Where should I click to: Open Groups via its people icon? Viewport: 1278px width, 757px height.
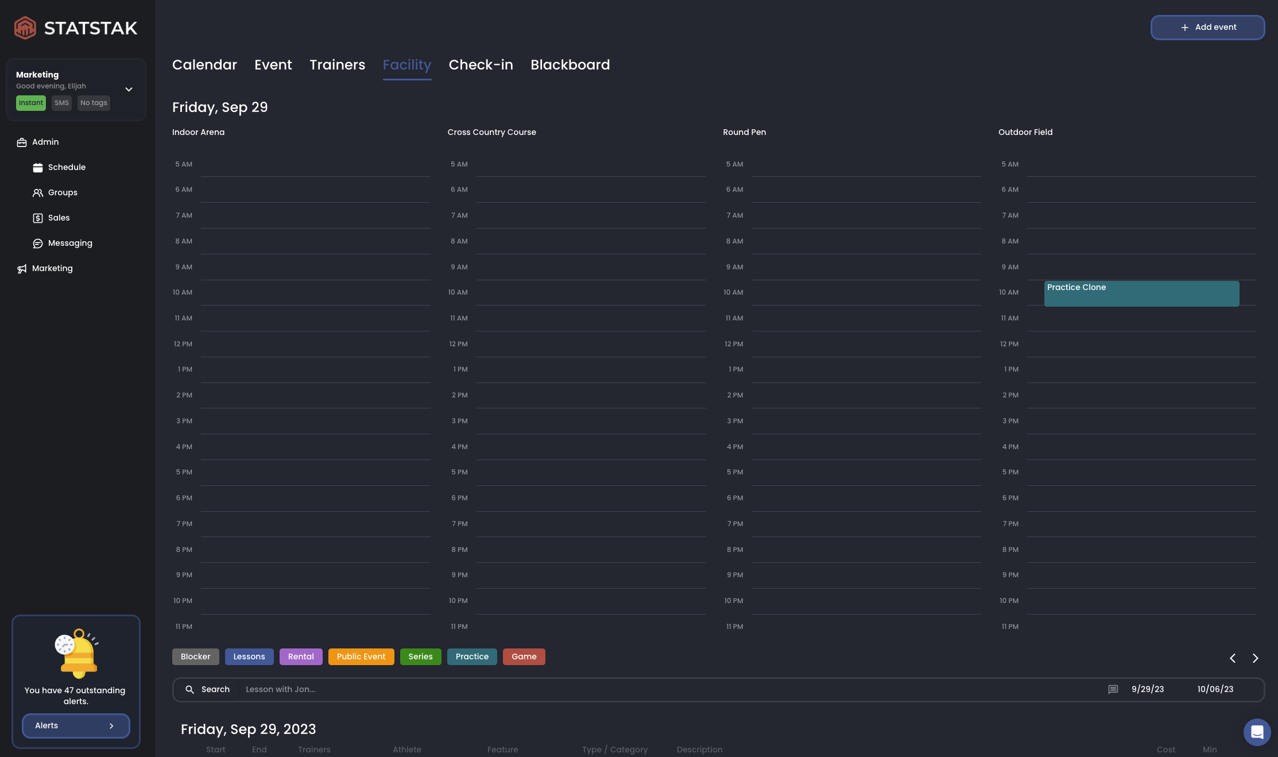(38, 193)
